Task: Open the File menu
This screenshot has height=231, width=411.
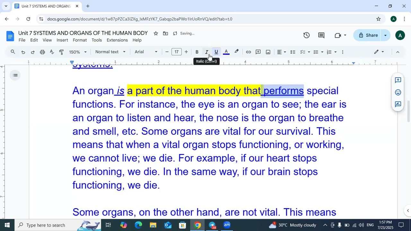Action: tap(22, 40)
